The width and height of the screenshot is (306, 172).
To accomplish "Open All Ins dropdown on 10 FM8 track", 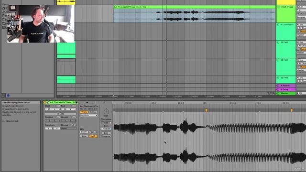I will (x=301, y=43).
